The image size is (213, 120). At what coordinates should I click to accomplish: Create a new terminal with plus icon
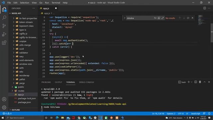[189, 82]
